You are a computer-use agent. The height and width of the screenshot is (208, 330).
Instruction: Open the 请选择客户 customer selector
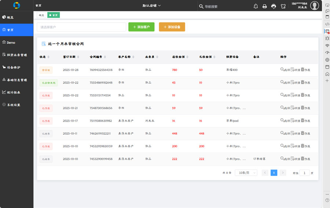pos(81,27)
